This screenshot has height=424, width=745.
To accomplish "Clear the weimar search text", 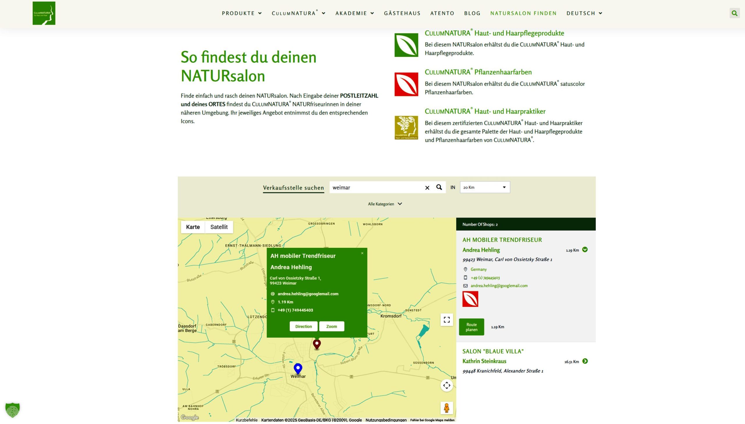I will tap(427, 188).
